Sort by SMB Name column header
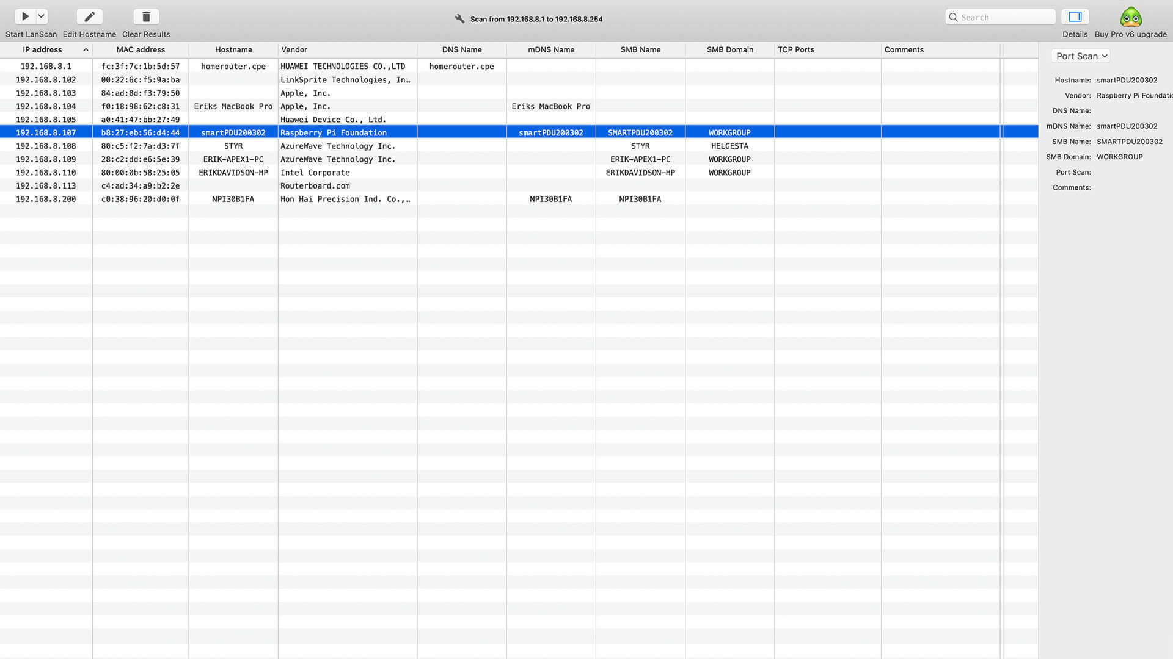1173x659 pixels. pos(640,50)
